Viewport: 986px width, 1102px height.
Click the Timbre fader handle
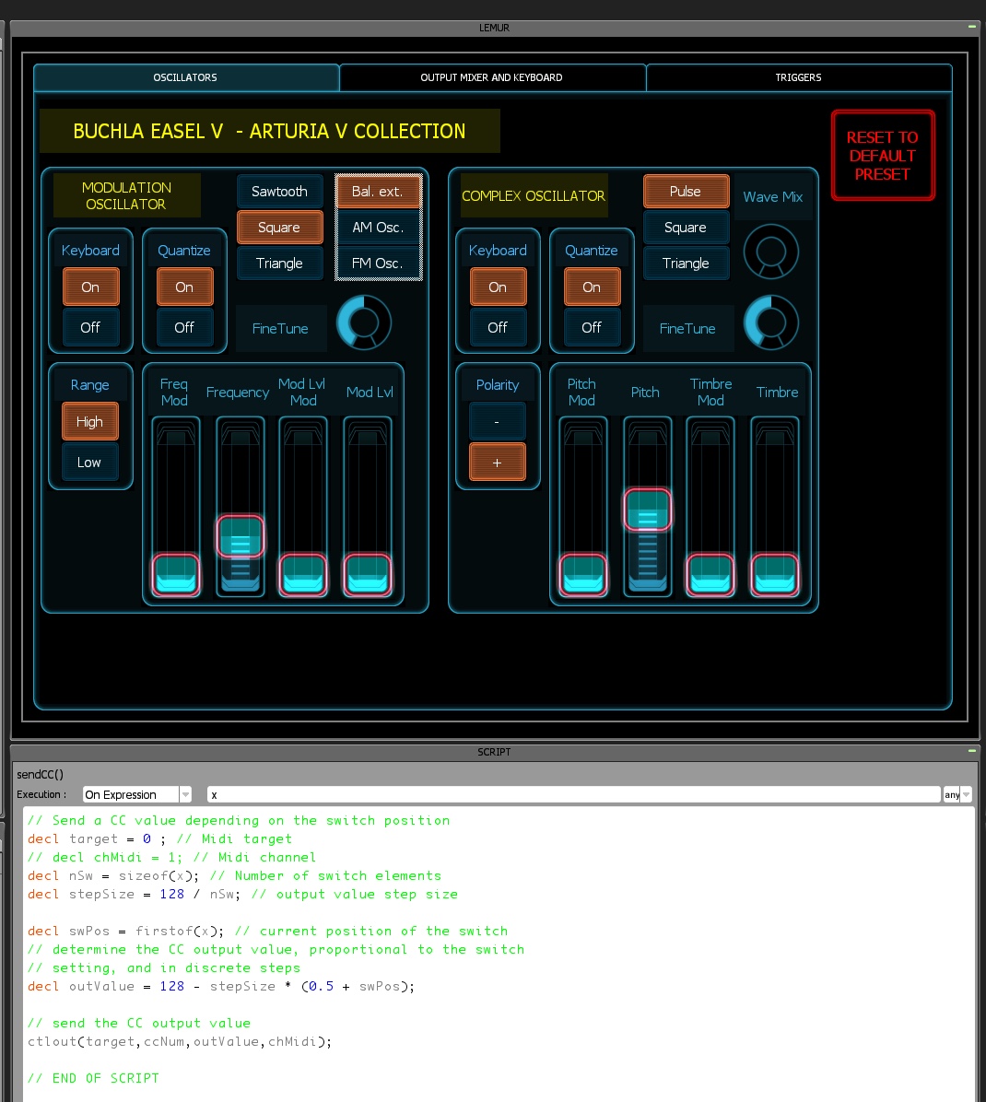(x=775, y=574)
